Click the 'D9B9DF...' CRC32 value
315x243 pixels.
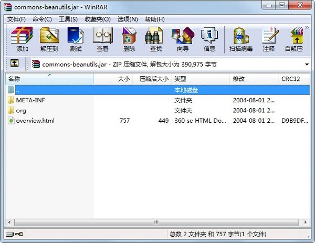pyautogui.click(x=295, y=121)
